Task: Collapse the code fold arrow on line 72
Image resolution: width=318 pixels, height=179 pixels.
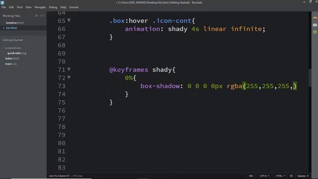Action: pos(69,78)
